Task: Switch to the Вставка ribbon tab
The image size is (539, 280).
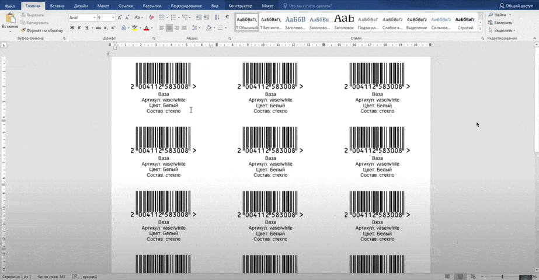Action: (57, 6)
